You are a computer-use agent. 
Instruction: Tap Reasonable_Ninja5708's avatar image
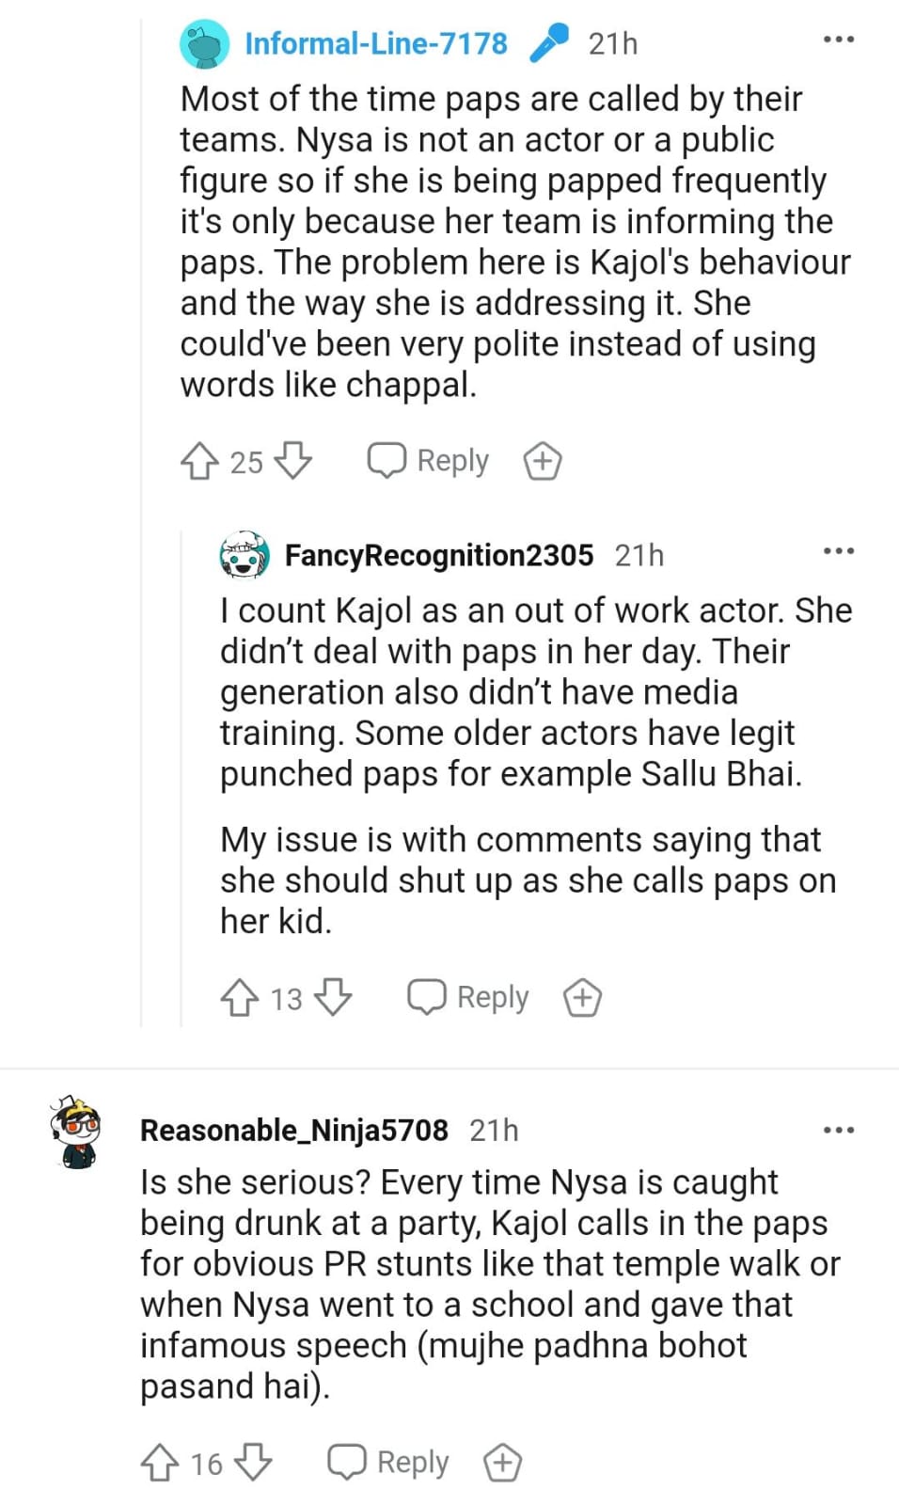pos(75,1132)
